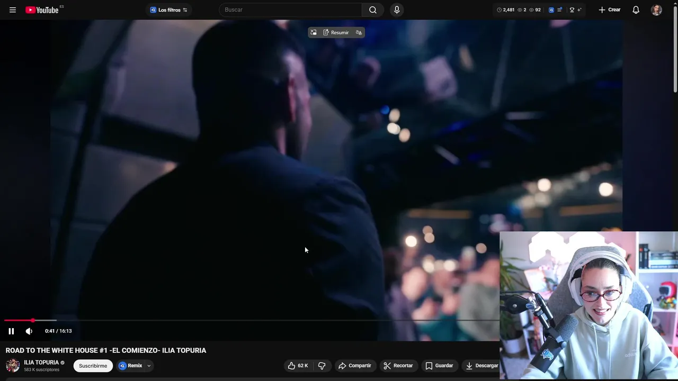
Task: Open the account avatar menu
Action: click(x=656, y=10)
